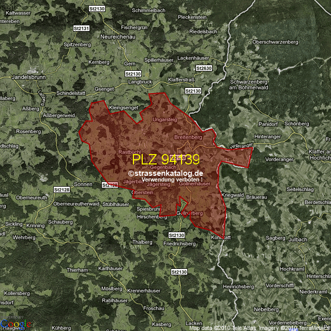Select the Heinrichsberg place label
This screenshot has width=331, height=331.
click(x=238, y=286)
